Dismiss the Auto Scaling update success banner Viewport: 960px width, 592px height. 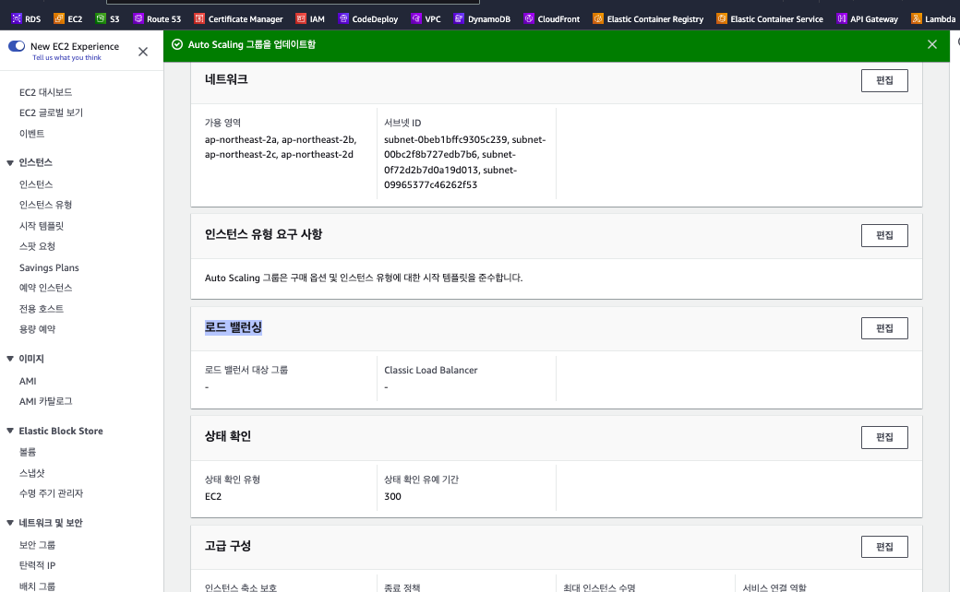tap(931, 44)
